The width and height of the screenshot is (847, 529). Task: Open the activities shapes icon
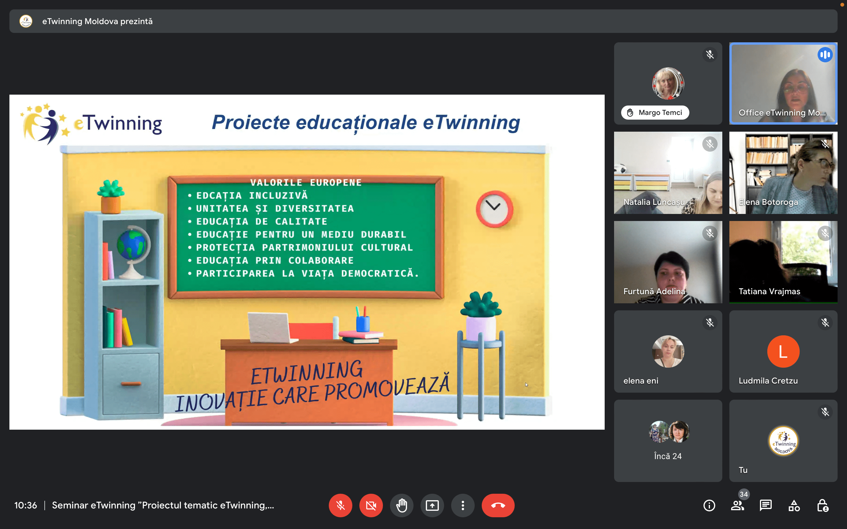794,505
